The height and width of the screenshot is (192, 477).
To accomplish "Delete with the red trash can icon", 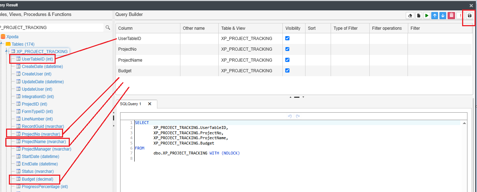I will [451, 16].
